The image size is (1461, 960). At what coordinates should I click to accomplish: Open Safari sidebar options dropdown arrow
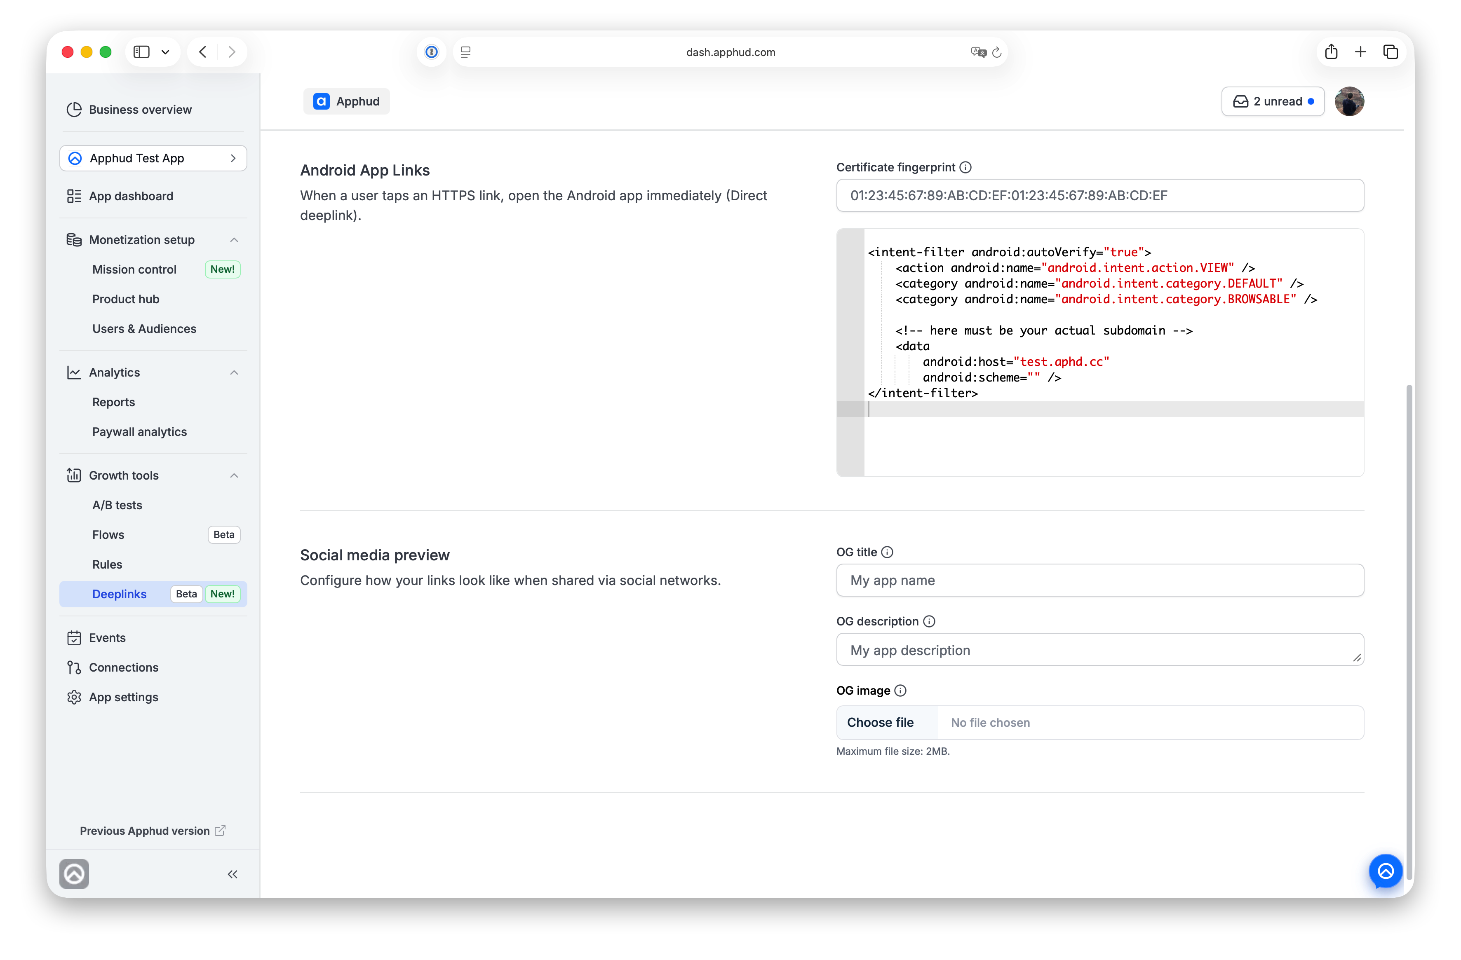(165, 52)
